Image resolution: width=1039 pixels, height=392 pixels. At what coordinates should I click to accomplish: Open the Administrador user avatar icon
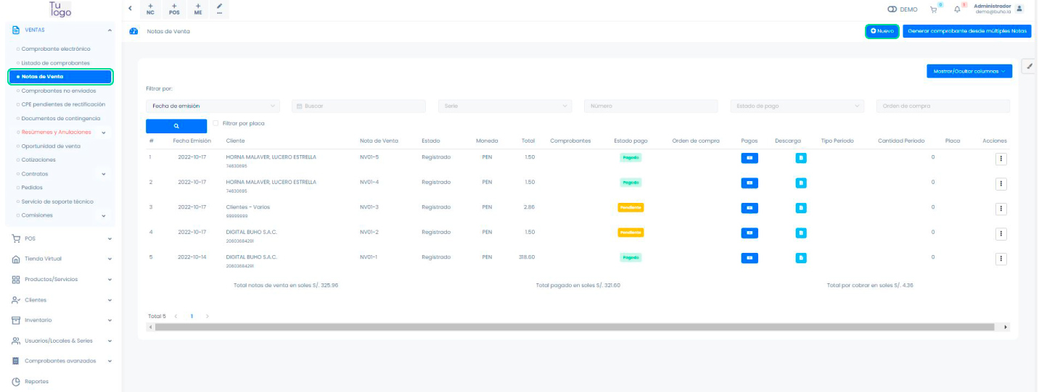pos(1019,9)
